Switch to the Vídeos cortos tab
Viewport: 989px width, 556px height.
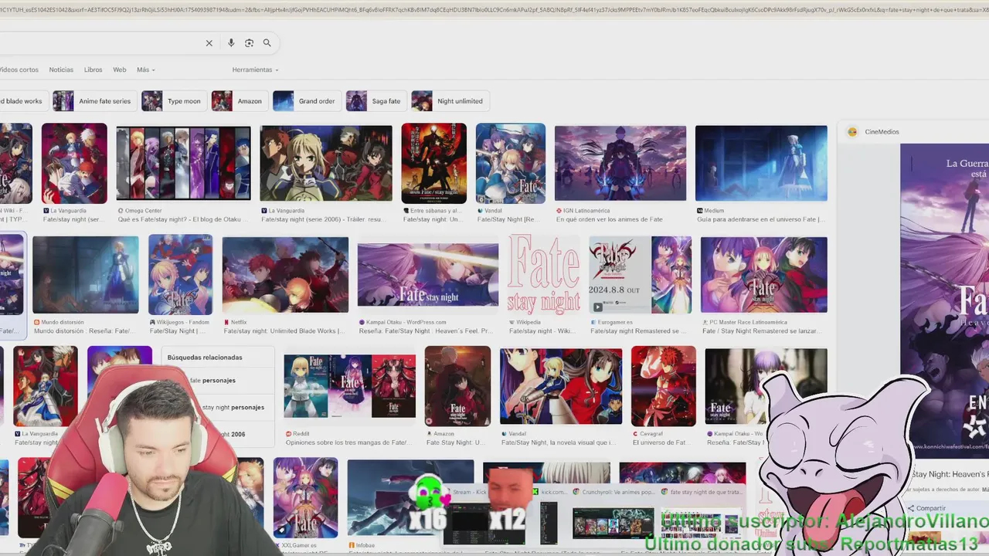19,69
